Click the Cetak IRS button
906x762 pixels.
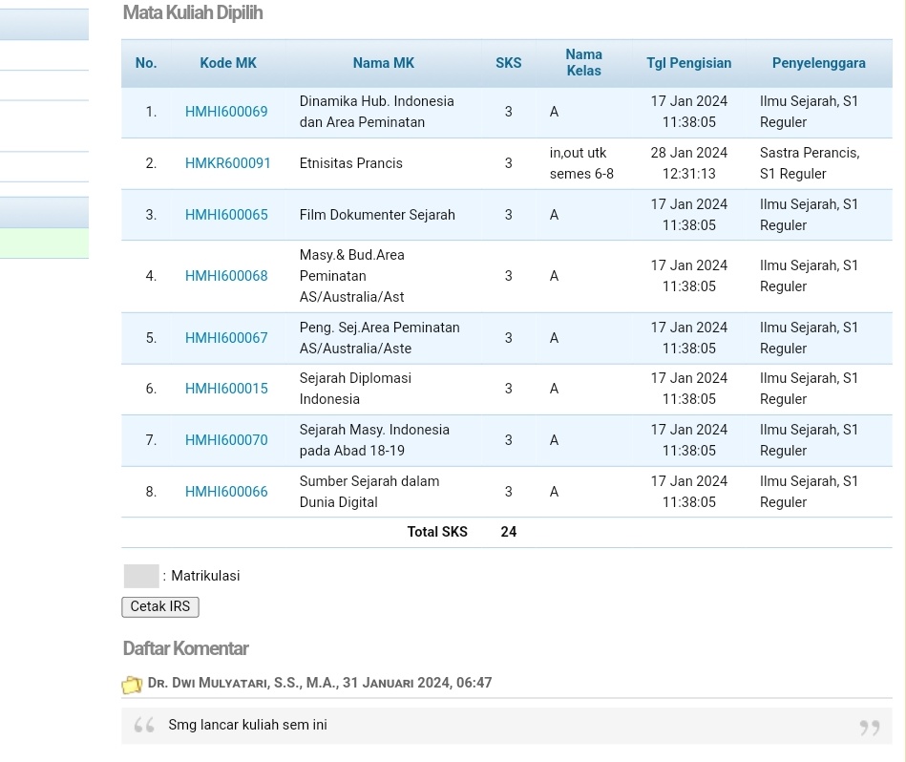160,606
